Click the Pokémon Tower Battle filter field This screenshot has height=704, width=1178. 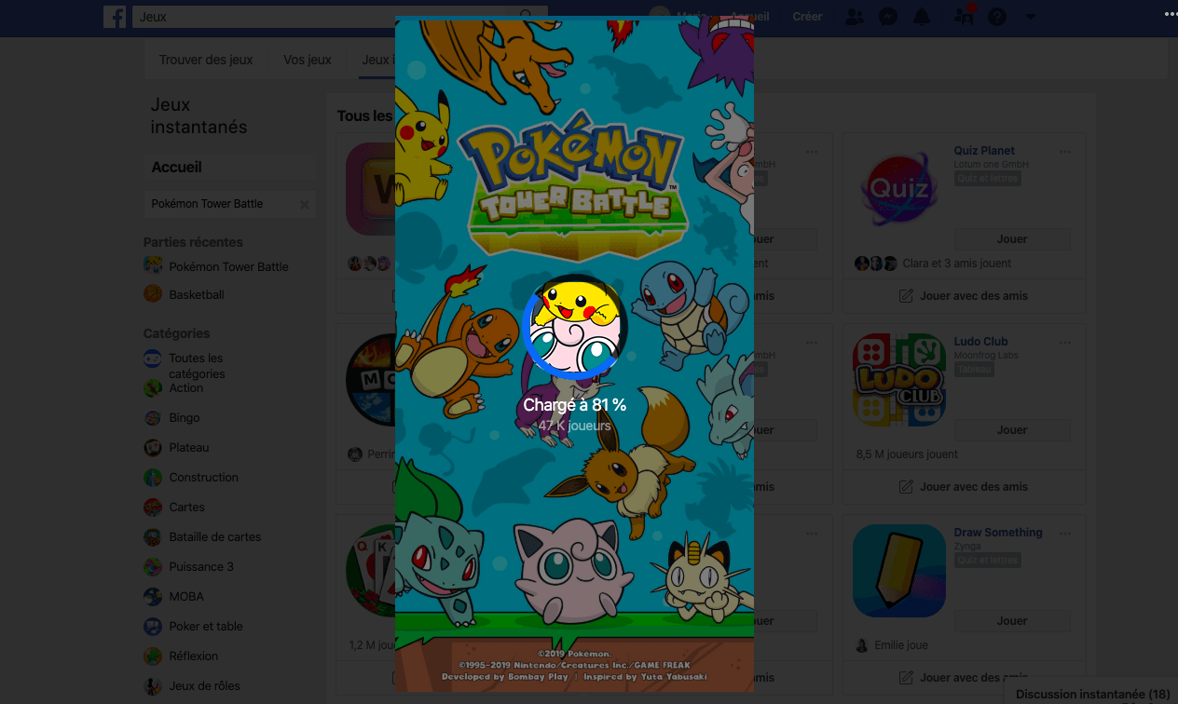(x=229, y=204)
